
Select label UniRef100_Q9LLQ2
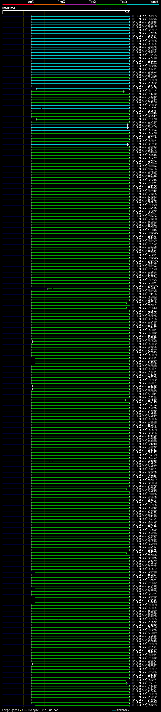(144, 61)
